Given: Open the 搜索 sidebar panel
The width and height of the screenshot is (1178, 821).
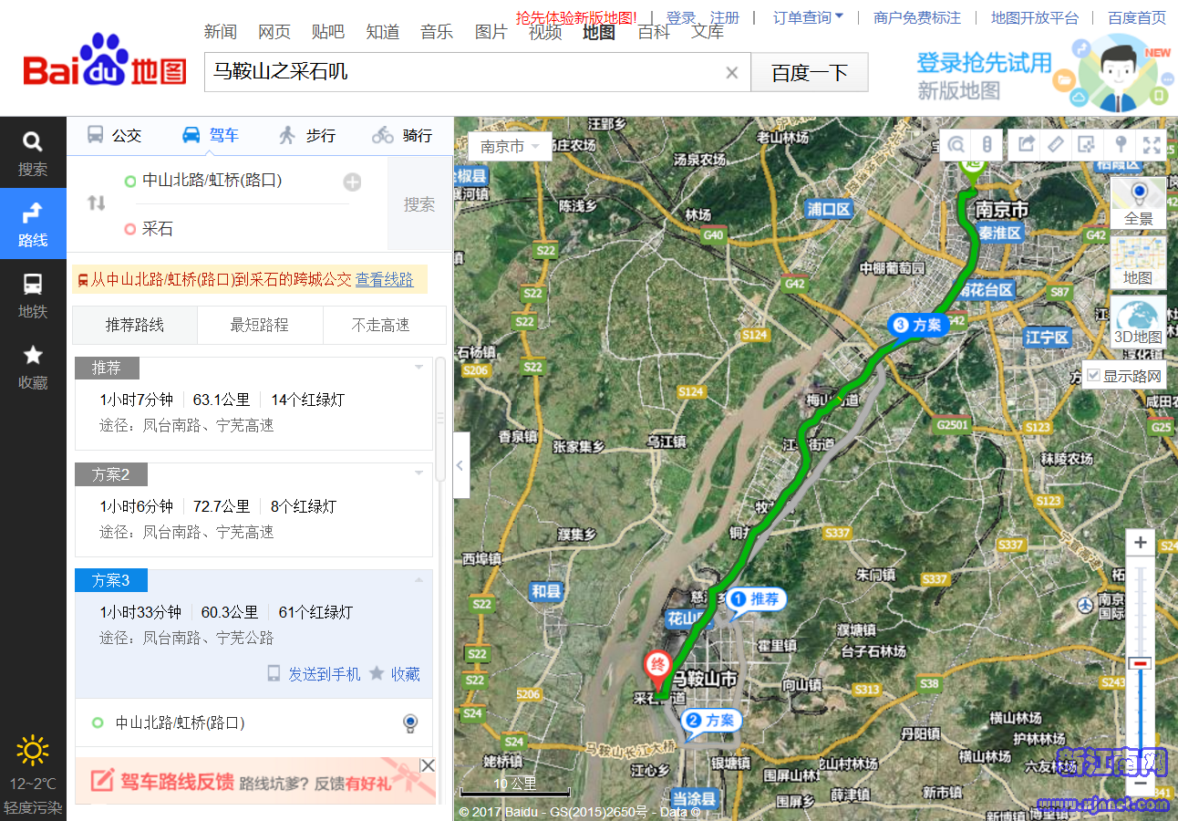Looking at the screenshot, I should [33, 152].
